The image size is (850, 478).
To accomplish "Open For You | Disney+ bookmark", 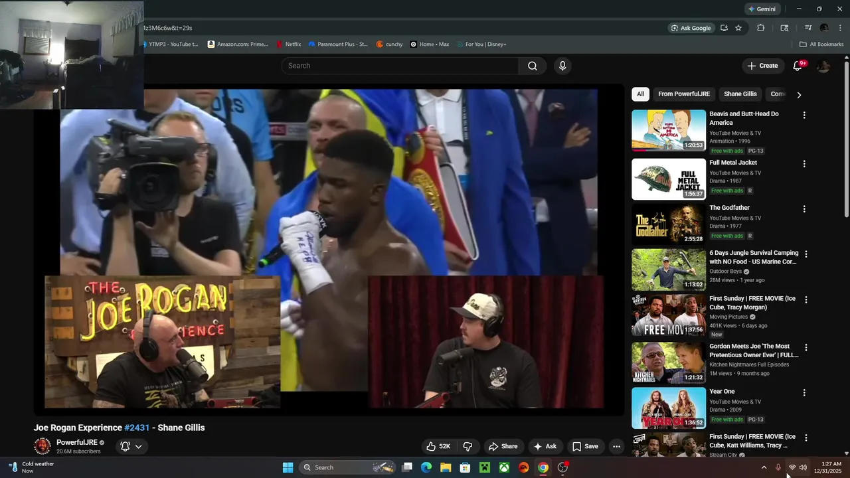I will coord(482,44).
